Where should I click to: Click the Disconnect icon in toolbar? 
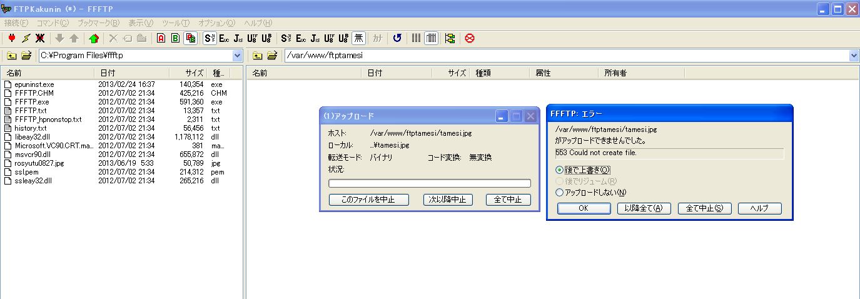[x=40, y=38]
